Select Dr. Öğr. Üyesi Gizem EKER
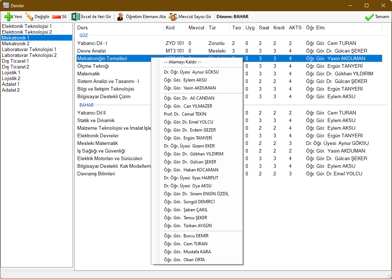The height and width of the screenshot is (279, 392). 189,146
